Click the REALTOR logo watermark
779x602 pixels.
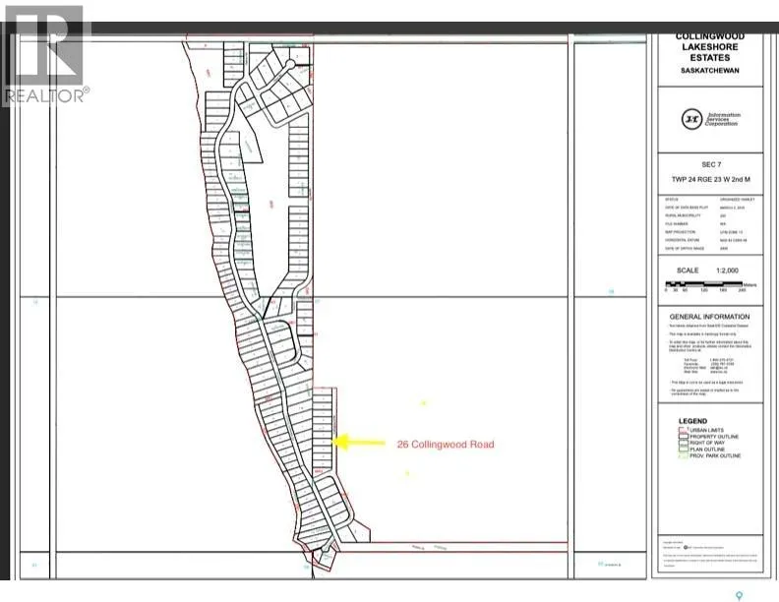click(x=45, y=55)
